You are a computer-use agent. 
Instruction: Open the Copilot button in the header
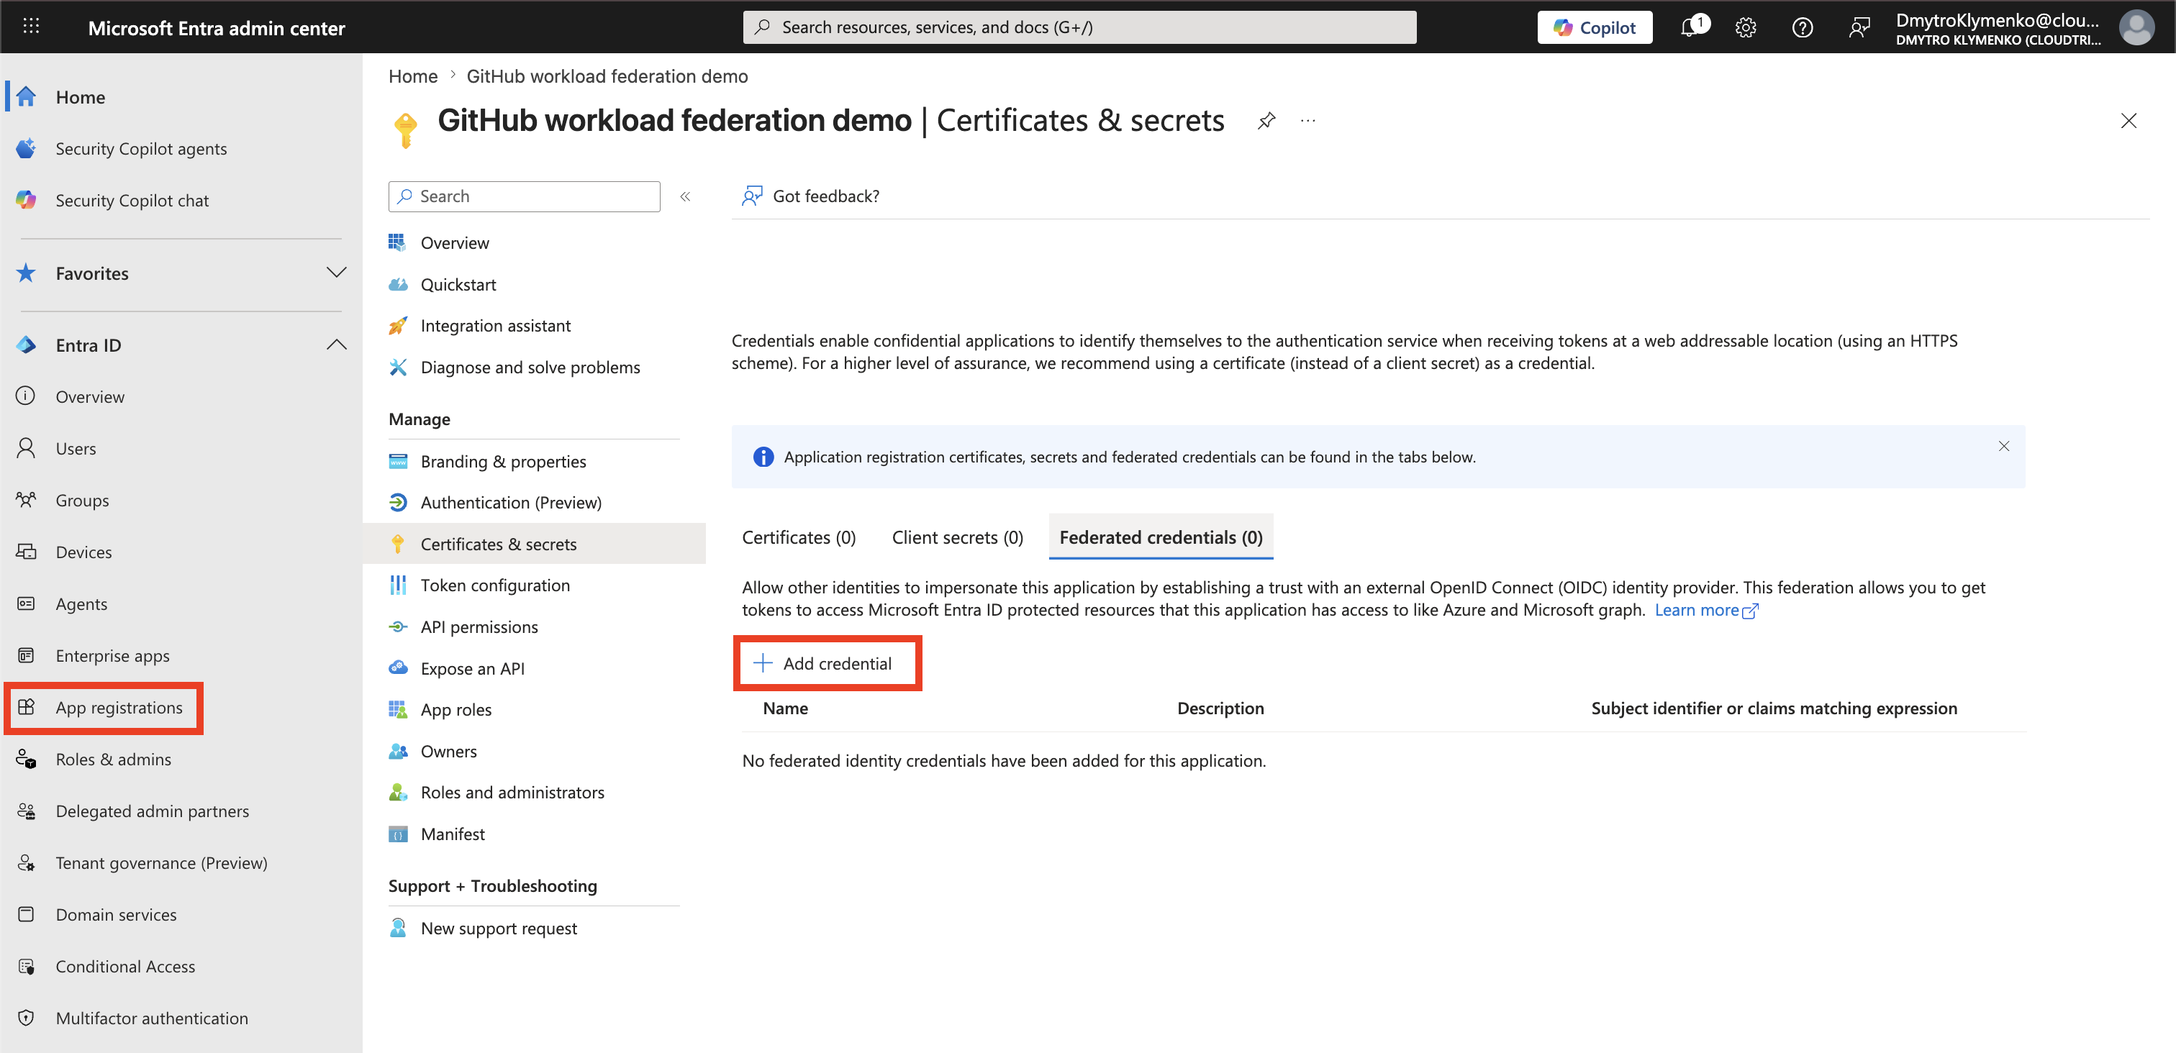[1594, 28]
